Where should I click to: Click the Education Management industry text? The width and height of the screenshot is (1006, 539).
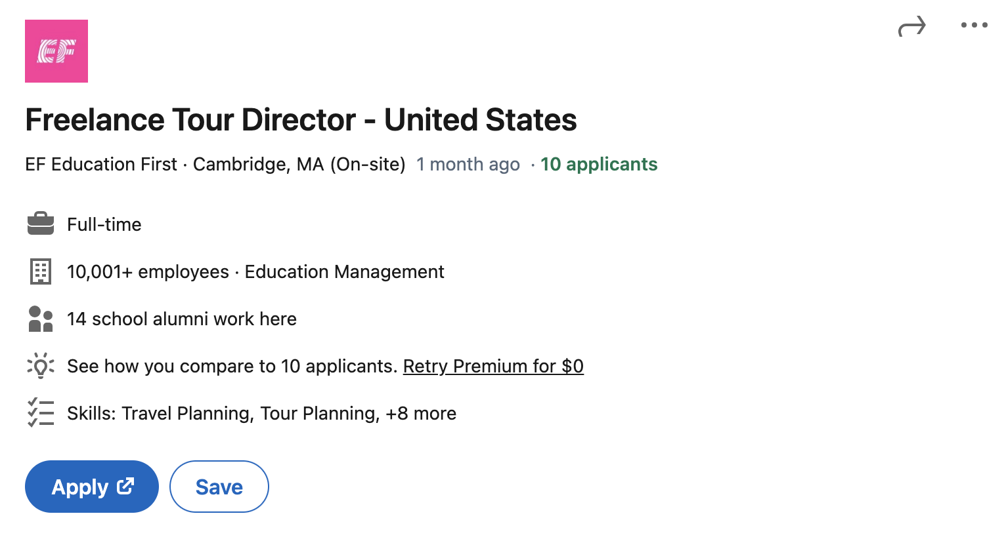[x=344, y=271]
